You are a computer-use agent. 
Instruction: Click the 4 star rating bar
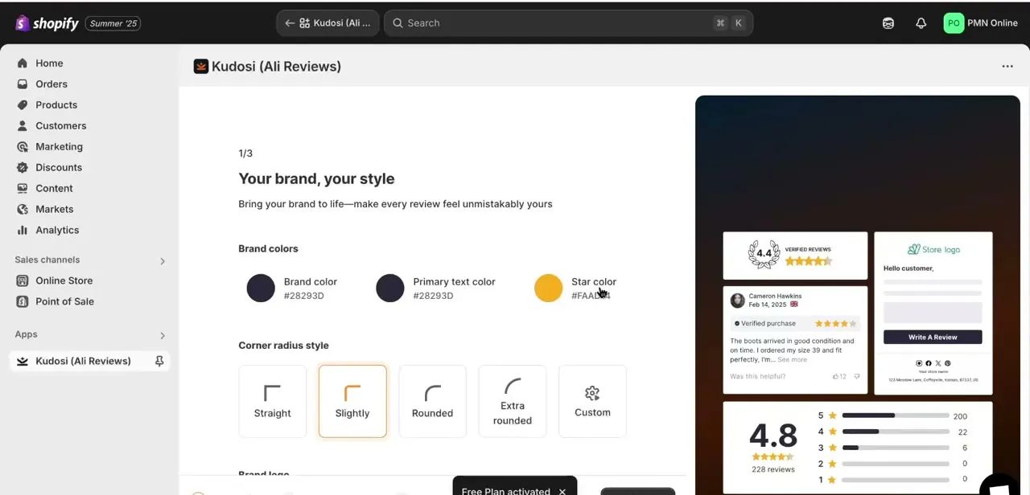tap(895, 432)
